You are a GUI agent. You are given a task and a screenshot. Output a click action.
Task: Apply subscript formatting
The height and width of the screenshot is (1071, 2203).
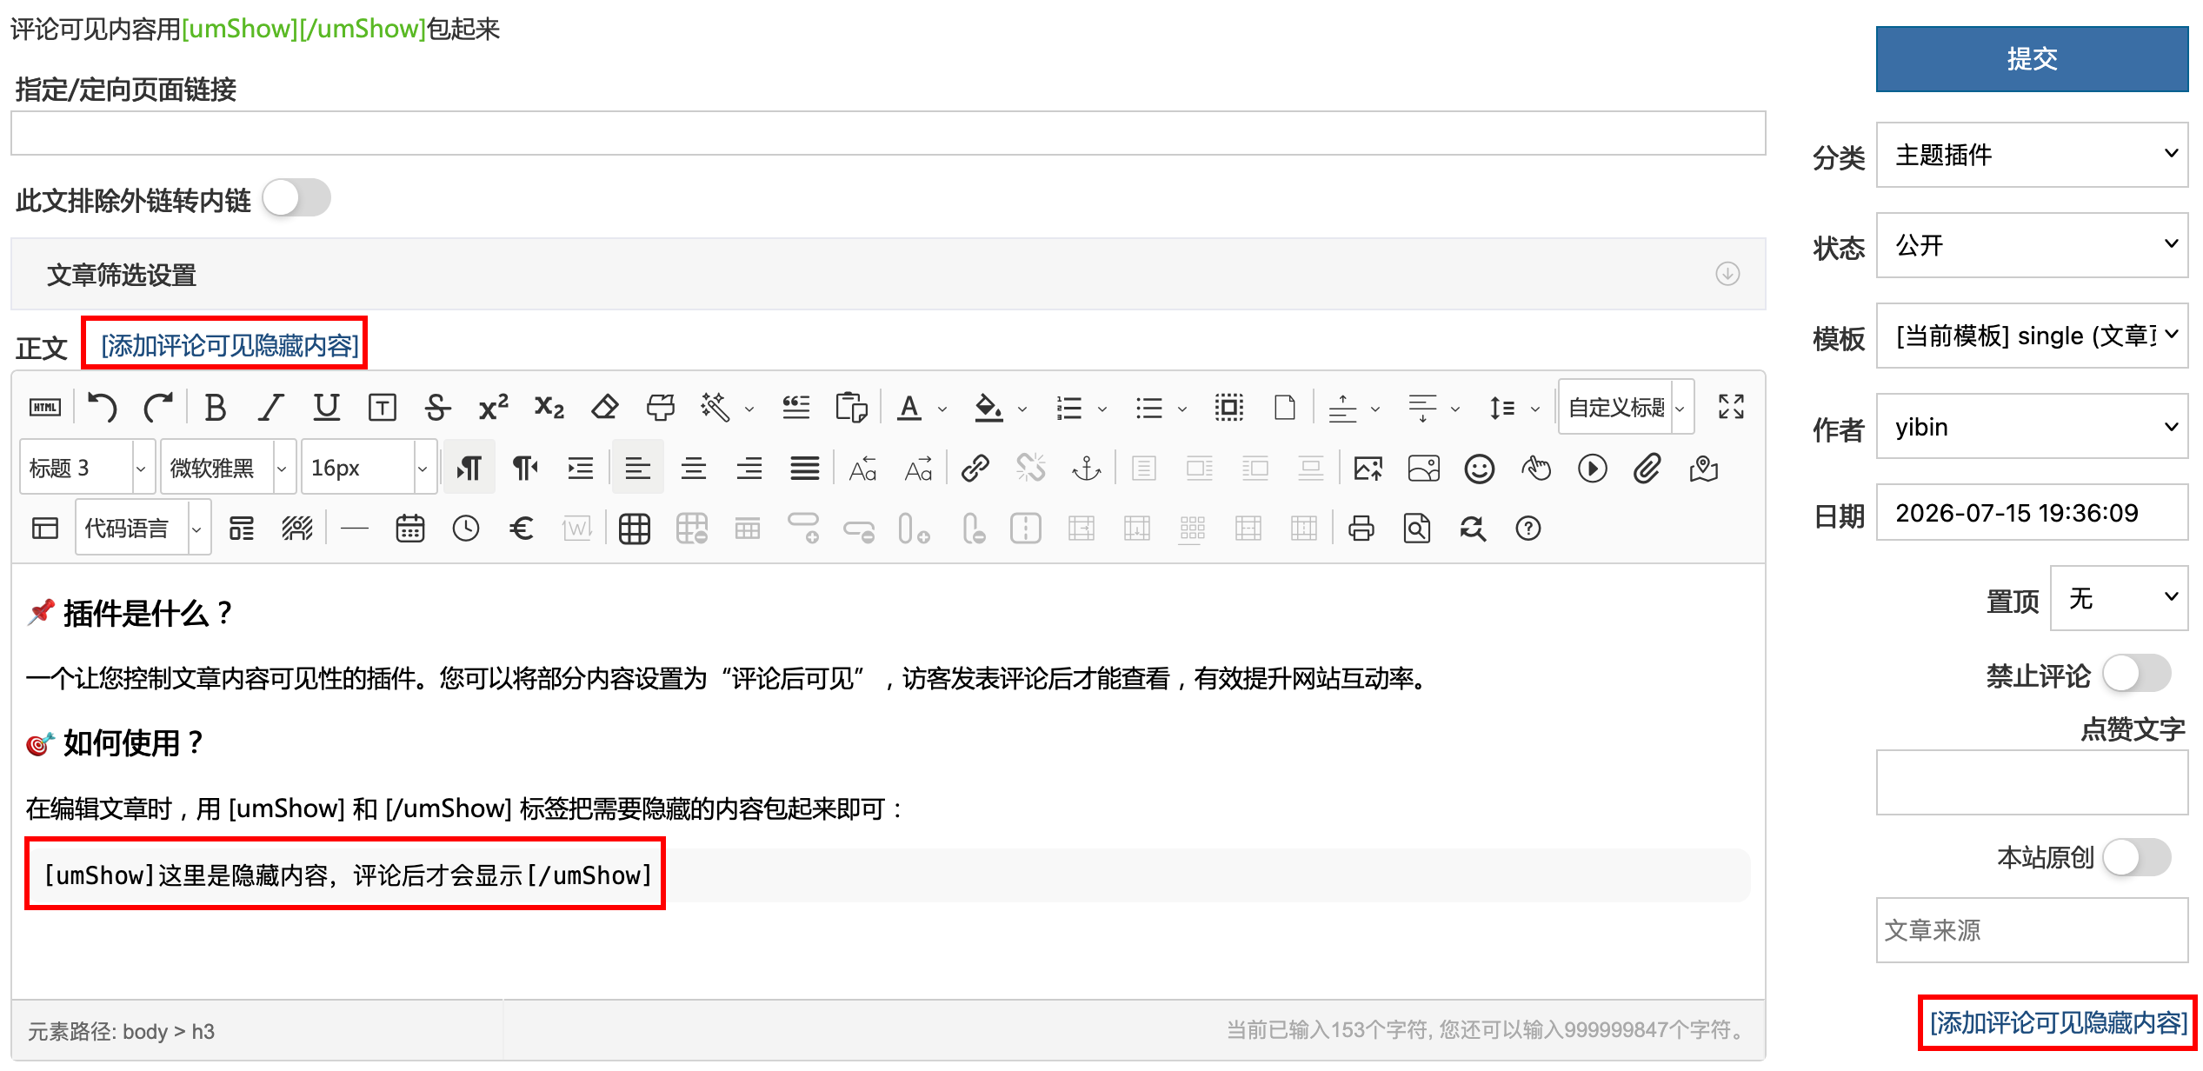(x=549, y=407)
